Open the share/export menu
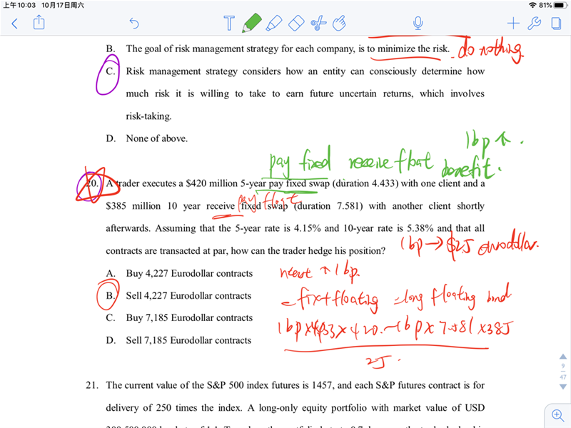The height and width of the screenshot is (428, 571). coord(39,24)
